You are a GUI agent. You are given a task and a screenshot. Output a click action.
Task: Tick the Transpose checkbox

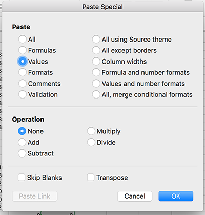pyautogui.click(x=91, y=178)
